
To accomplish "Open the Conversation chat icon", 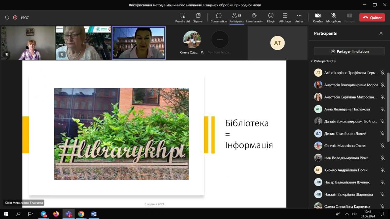I will click(218, 16).
